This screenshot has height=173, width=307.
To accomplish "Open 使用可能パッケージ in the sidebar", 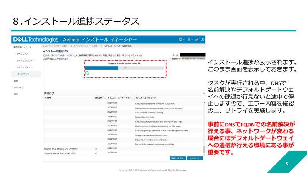I will coord(22,47).
